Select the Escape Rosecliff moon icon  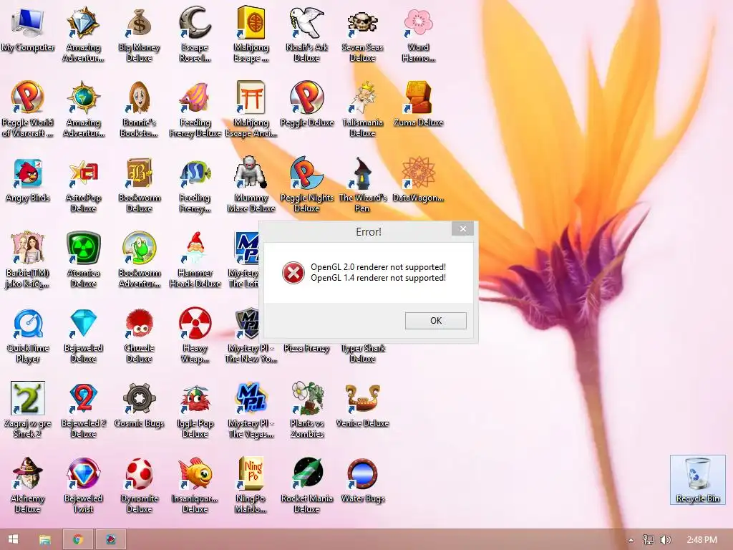point(195,22)
